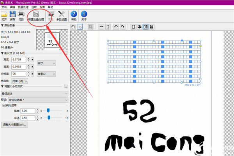The width and height of the screenshot is (234, 156).
Task: Click the 打印 (Print) printer icon
Action: click(21, 16)
